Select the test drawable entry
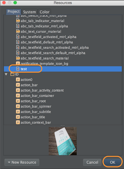 (x=63, y=69)
